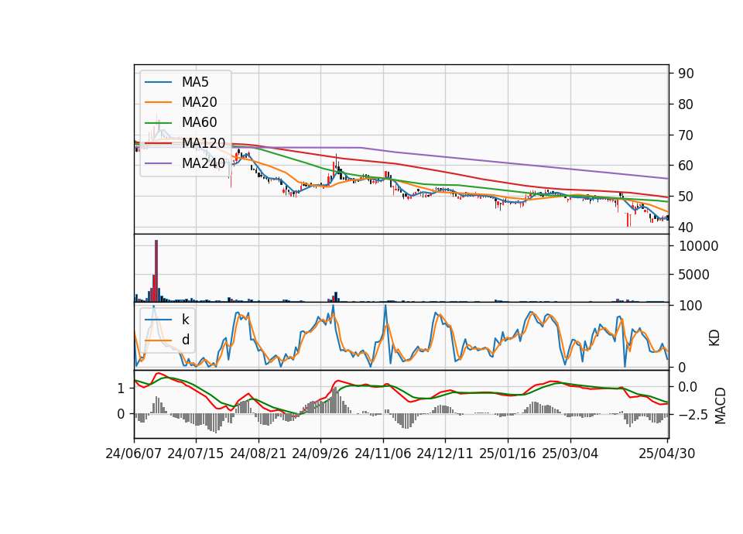Click the price axis value 40
Screen dimensions: 743x534
pos(686,228)
